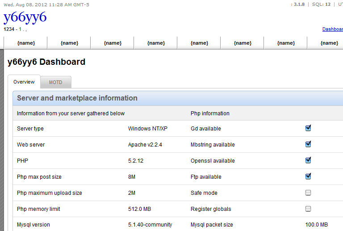Select the Overview tab

[x=24, y=82]
